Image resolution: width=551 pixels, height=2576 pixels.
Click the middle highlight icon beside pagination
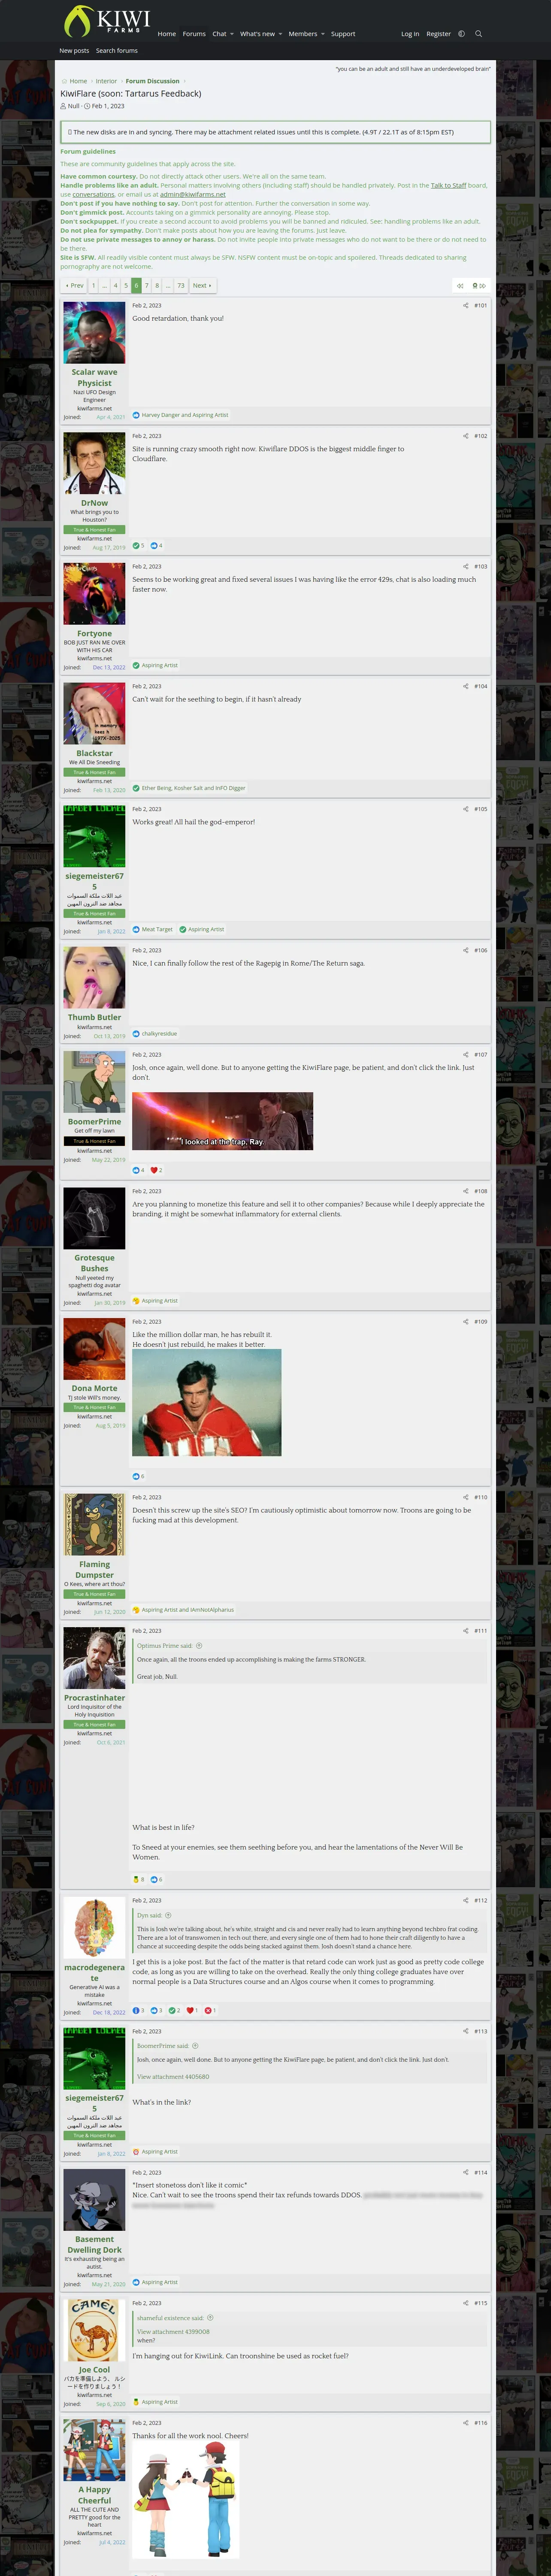[475, 286]
